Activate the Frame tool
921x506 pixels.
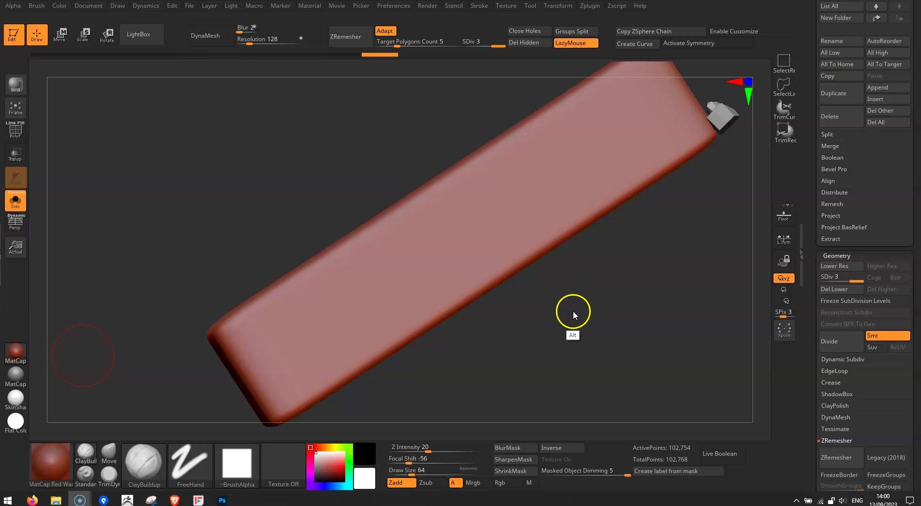(15, 107)
